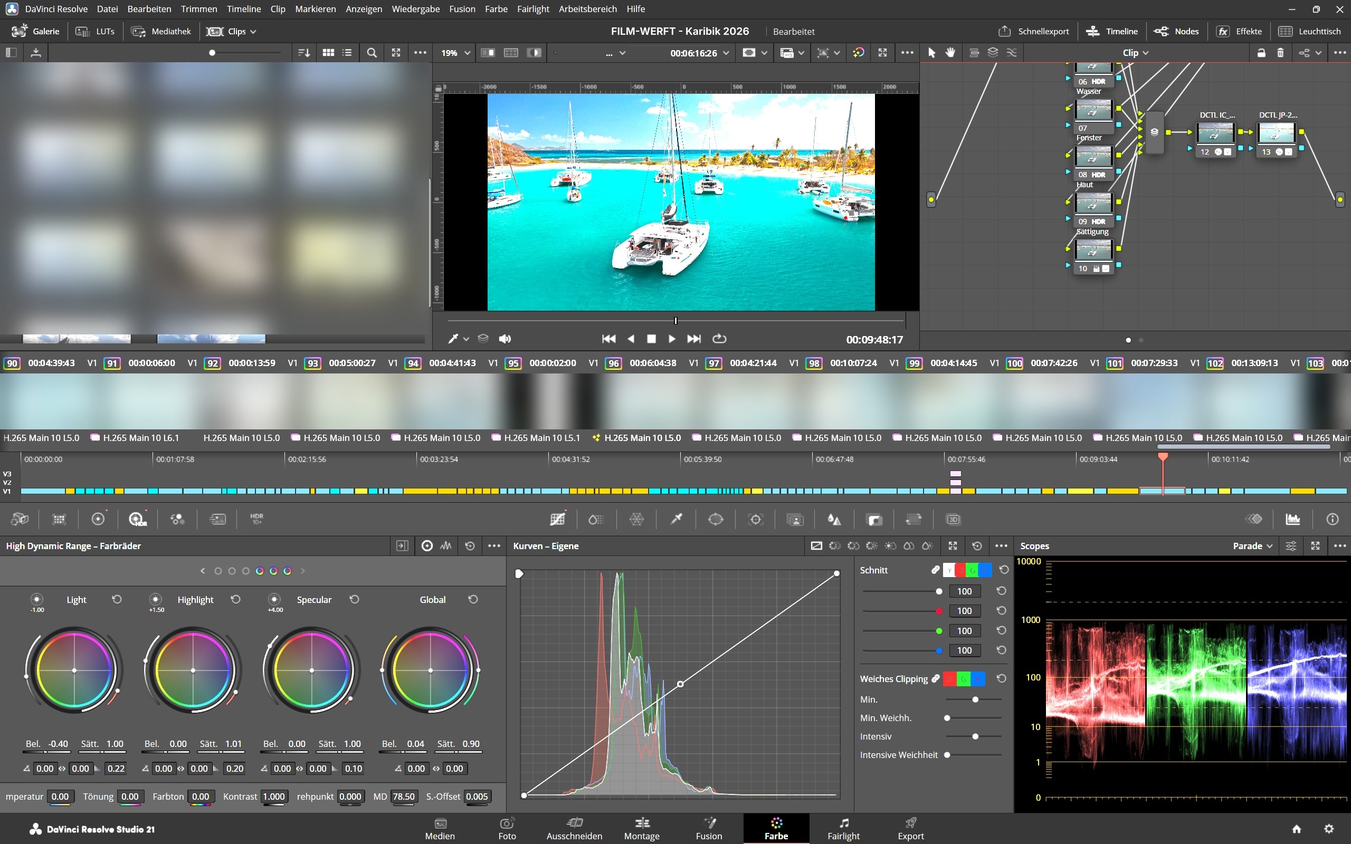Select the red curve channel swatch in Schnitt
This screenshot has height=844, width=1351.
(x=961, y=570)
